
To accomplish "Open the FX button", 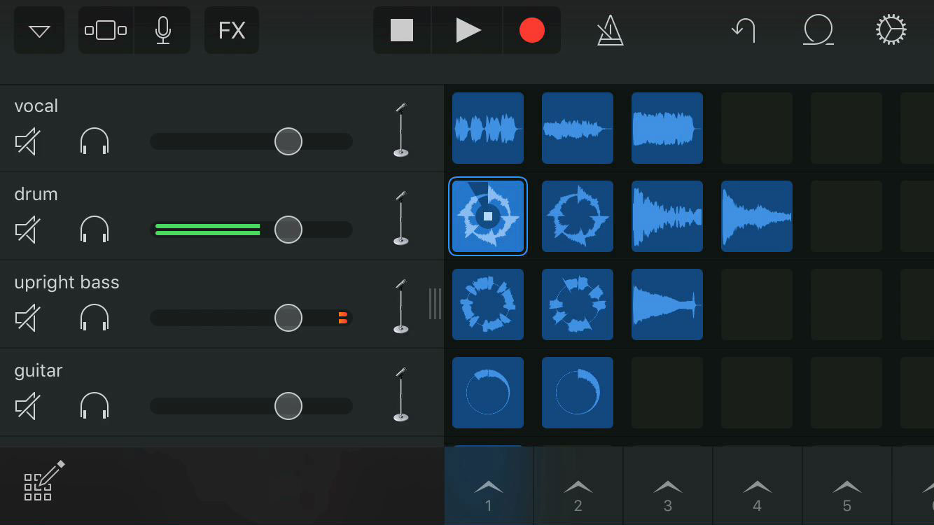I will click(232, 30).
